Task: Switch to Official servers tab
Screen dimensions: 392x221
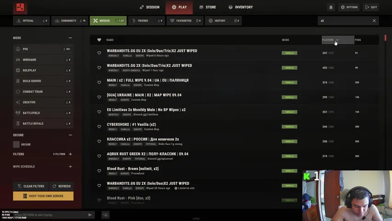Action: 31,21
